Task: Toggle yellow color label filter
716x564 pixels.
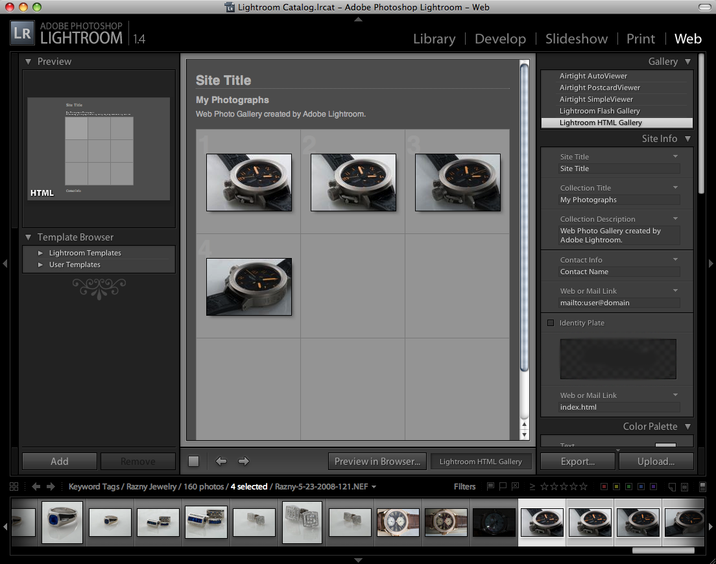Action: click(x=617, y=487)
